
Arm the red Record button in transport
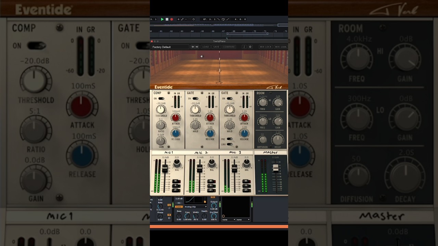pos(171,19)
